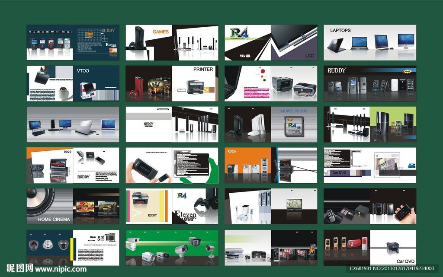
Task: Click Car DVD label below the printer
Action: (x=405, y=261)
